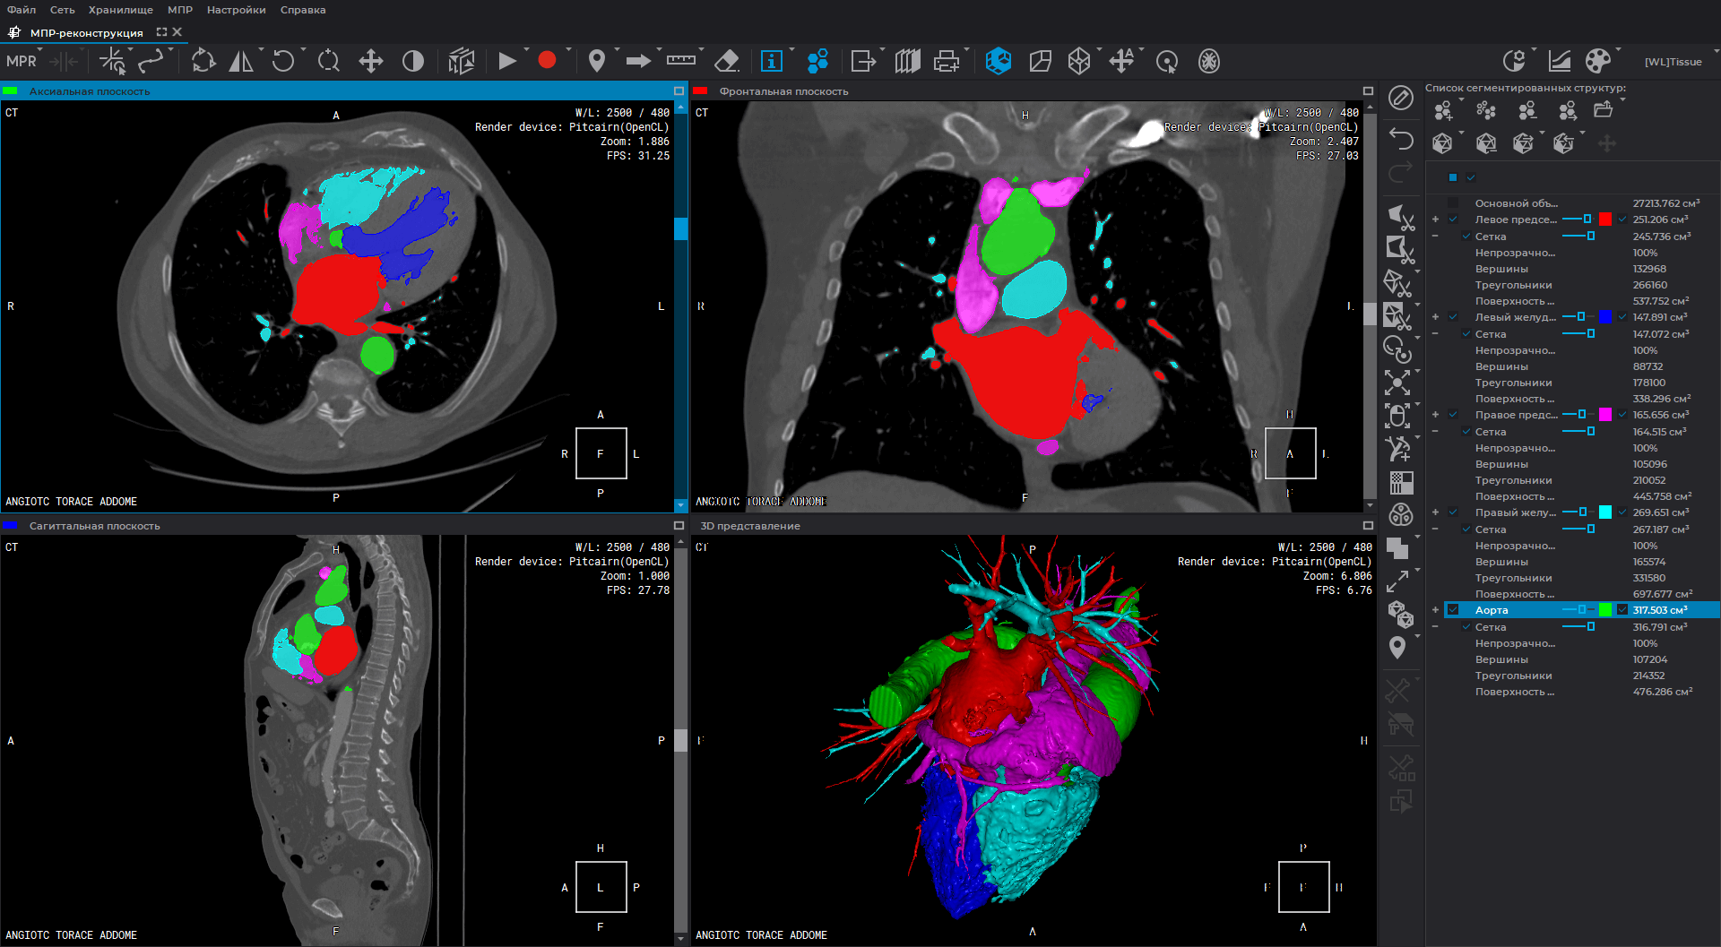Open the zoom tool
Image resolution: width=1721 pixels, height=947 pixels.
[x=328, y=61]
